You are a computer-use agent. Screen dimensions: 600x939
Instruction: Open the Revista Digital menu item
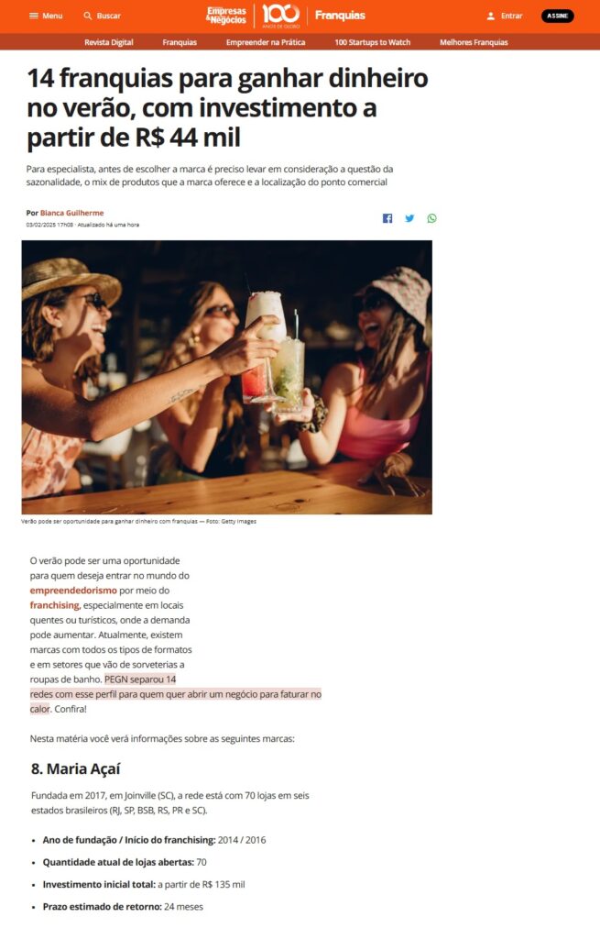click(109, 42)
